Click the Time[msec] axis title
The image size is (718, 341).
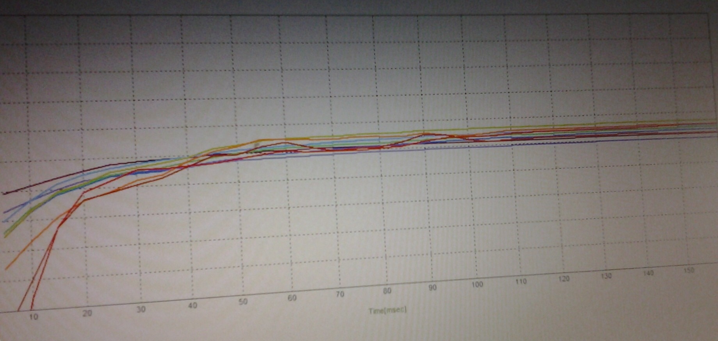pyautogui.click(x=387, y=311)
